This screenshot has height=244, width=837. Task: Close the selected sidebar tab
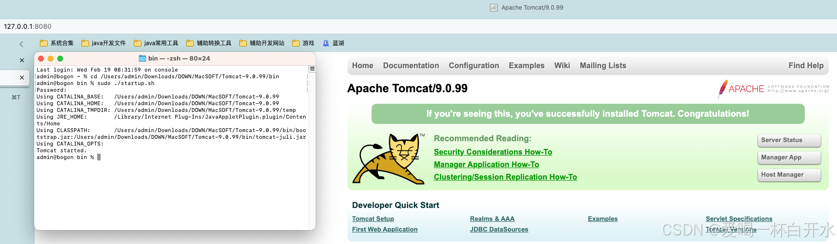coord(22,77)
